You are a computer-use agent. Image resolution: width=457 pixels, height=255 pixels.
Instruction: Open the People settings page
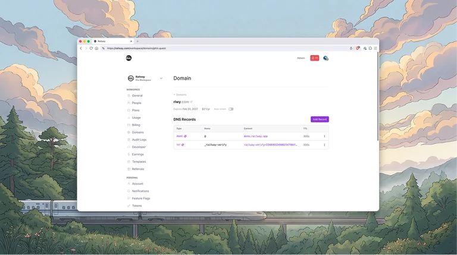coord(134,103)
